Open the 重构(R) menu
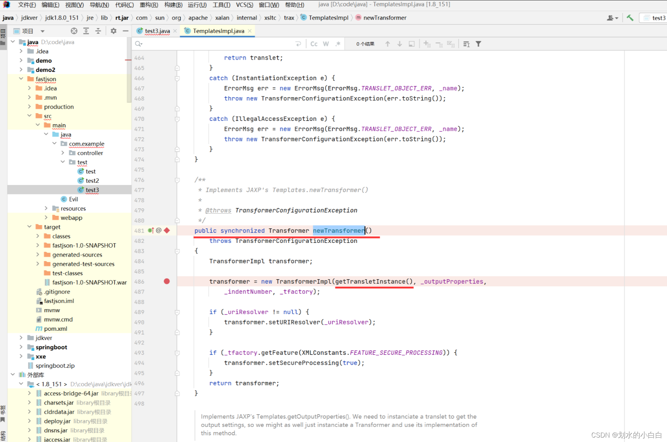This screenshot has width=667, height=442. point(148,4)
